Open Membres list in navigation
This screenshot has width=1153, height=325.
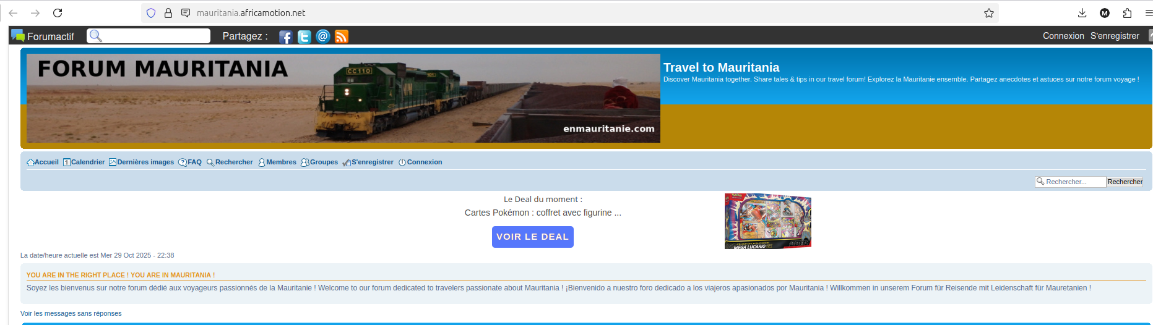[277, 162]
